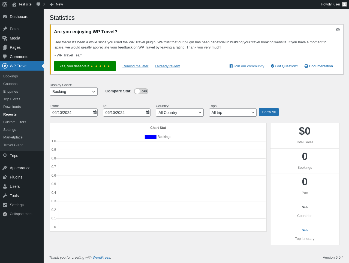The width and height of the screenshot is (349, 263).
Task: Open the comments bubble icon in admin bar
Action: tap(38, 4)
